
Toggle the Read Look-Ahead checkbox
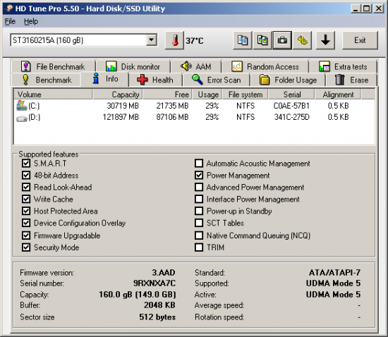pos(26,187)
